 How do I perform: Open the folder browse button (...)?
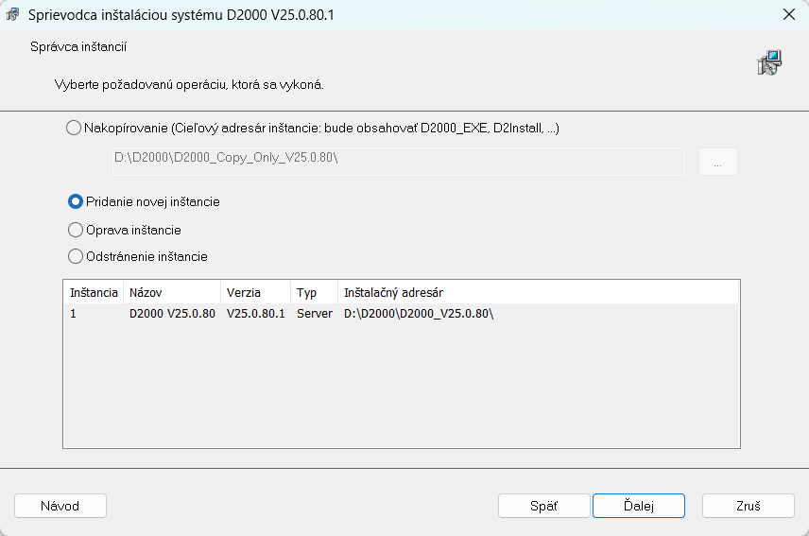pos(717,163)
